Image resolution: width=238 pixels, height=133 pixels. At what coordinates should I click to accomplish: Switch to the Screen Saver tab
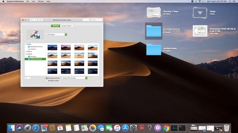point(67,26)
